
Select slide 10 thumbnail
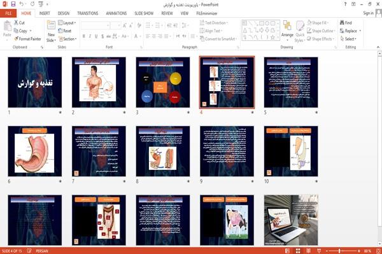(x=291, y=152)
